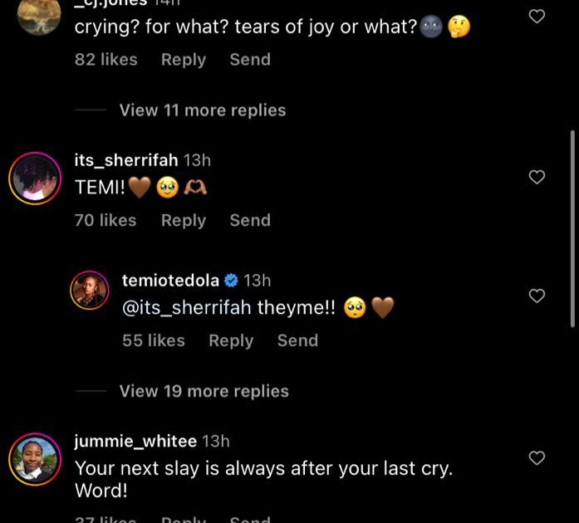The width and height of the screenshot is (579, 523).
Task: Like its_sherrifah's "TEMI!" comment
Action: pyautogui.click(x=537, y=177)
